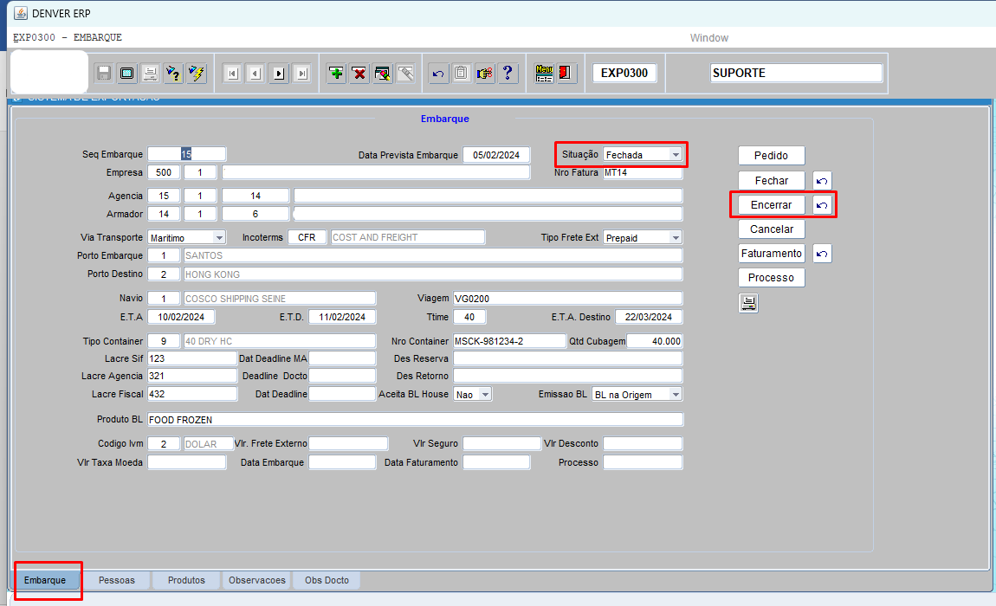996x606 pixels.
Task: Undo Fechar with its arrow button
Action: (822, 181)
